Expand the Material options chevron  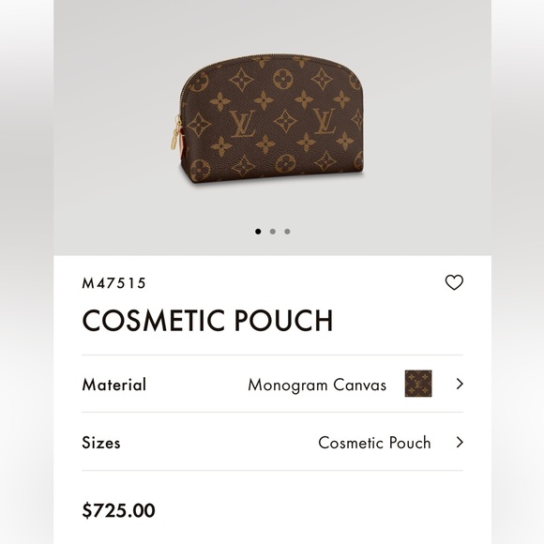[x=460, y=384]
